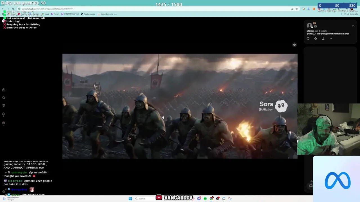Go forward in the browser

point(8,9)
